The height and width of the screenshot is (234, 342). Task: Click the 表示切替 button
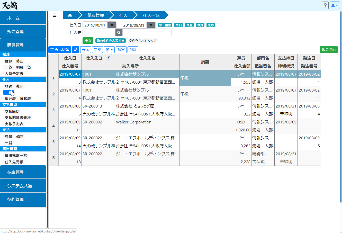coord(60,50)
